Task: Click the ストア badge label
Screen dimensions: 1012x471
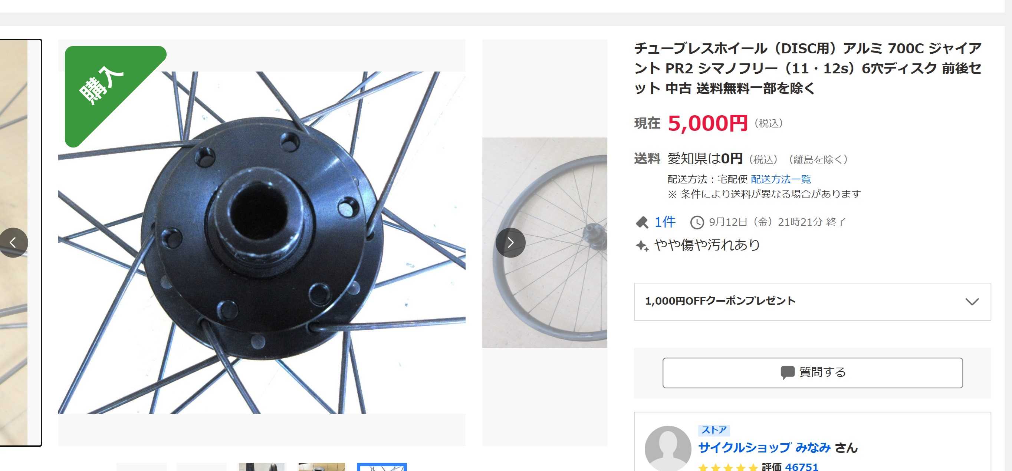Action: pos(714,430)
